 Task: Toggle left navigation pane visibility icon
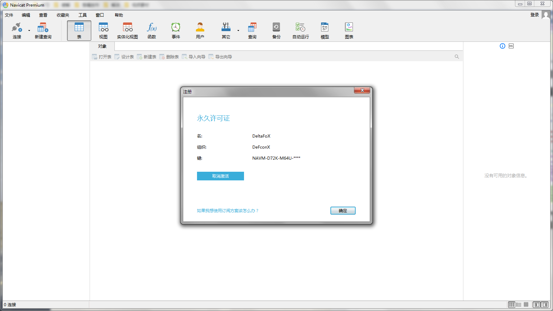pos(536,304)
